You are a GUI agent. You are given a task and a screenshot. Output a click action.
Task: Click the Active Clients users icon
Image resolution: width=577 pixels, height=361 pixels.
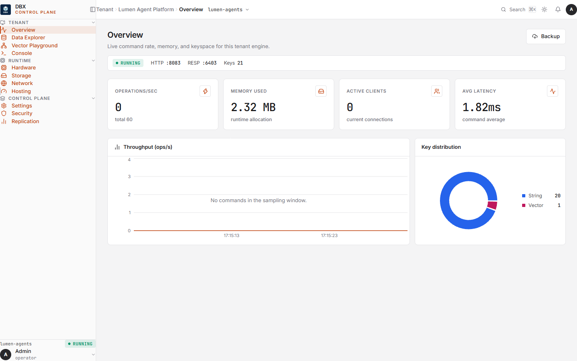437,91
